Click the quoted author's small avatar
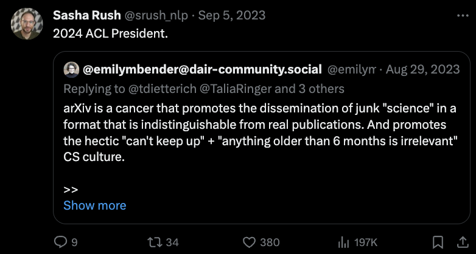 (x=71, y=69)
